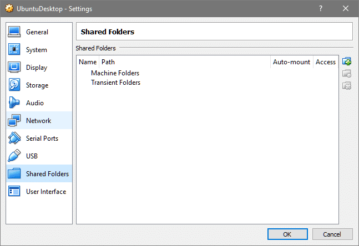
Task: Switch to the Network settings category
Action: tap(38, 121)
